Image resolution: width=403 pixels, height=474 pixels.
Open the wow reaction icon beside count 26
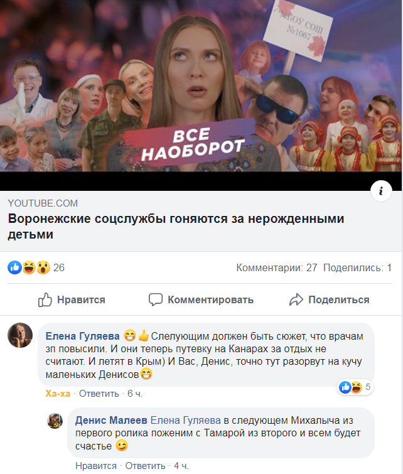[43, 267]
